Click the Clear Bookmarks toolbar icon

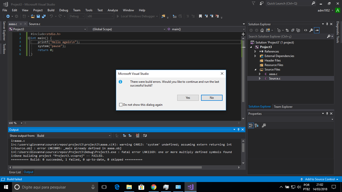point(217,16)
